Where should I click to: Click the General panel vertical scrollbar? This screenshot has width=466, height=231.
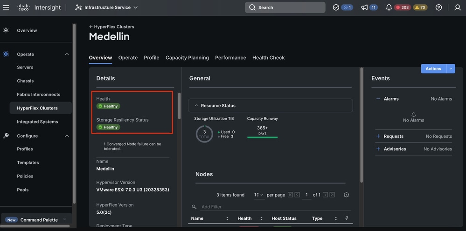point(362,125)
